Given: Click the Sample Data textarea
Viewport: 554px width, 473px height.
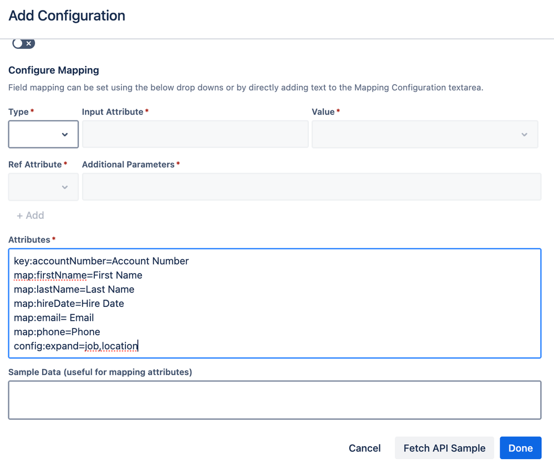Looking at the screenshot, I should (275, 400).
